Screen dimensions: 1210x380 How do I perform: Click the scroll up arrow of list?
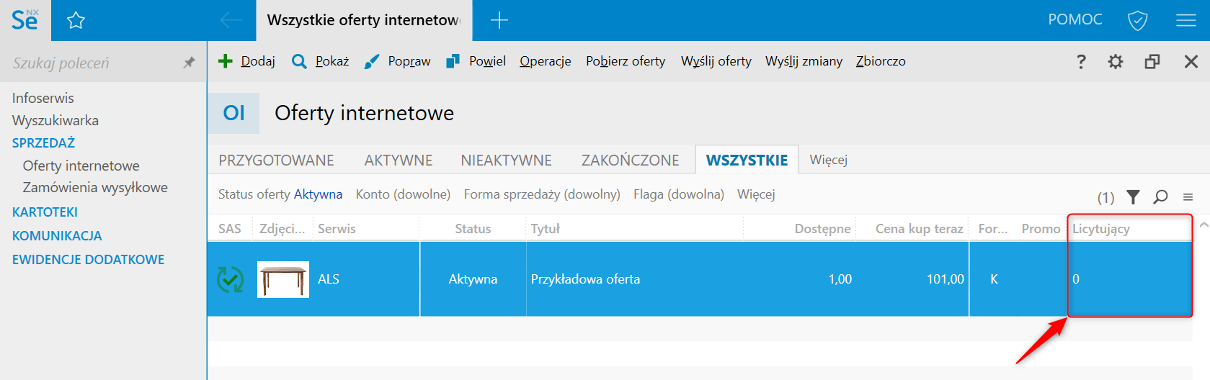(1204, 225)
